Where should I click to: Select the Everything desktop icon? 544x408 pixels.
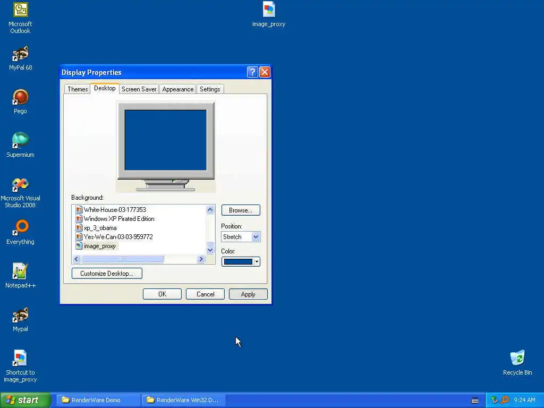pos(21,232)
